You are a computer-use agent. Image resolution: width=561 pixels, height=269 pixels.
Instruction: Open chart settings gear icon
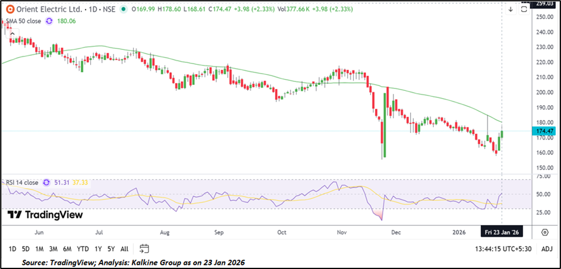coord(545,231)
